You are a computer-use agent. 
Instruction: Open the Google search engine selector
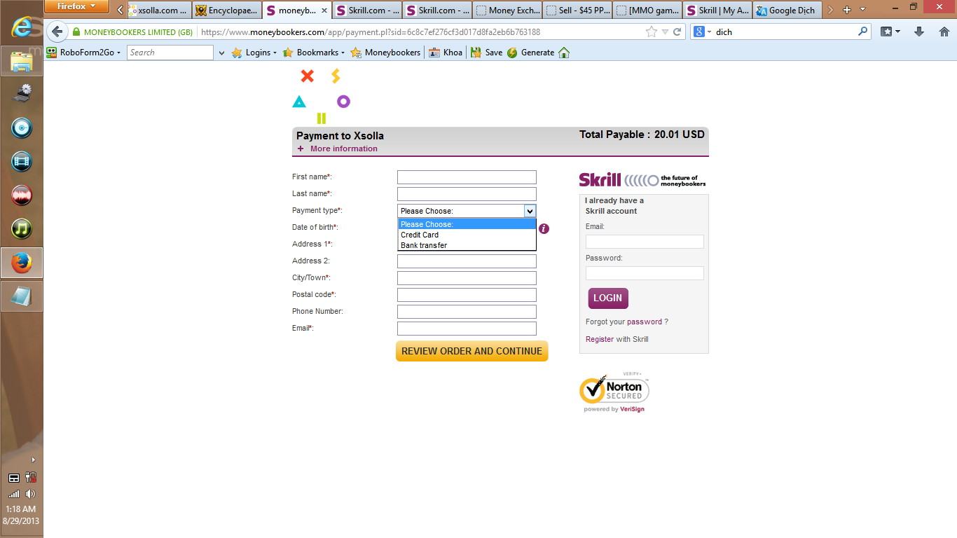coord(702,32)
